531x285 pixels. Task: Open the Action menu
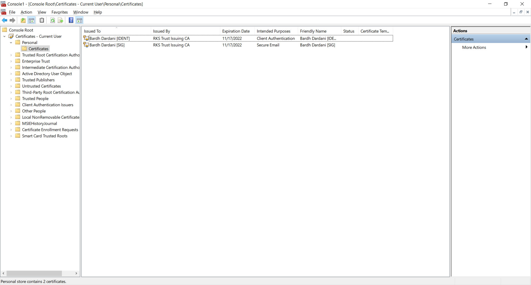click(x=26, y=12)
